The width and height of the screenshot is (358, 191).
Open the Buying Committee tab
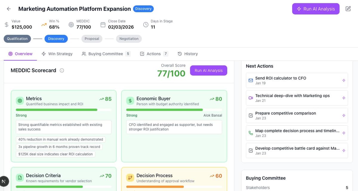click(x=106, y=54)
